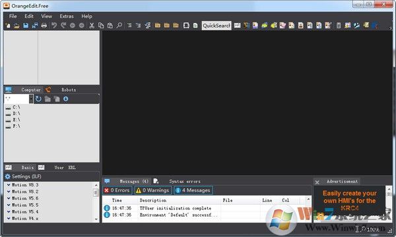396x237 pixels.
Task: Click the Motion list scrollbar down arrow
Action: [96, 219]
